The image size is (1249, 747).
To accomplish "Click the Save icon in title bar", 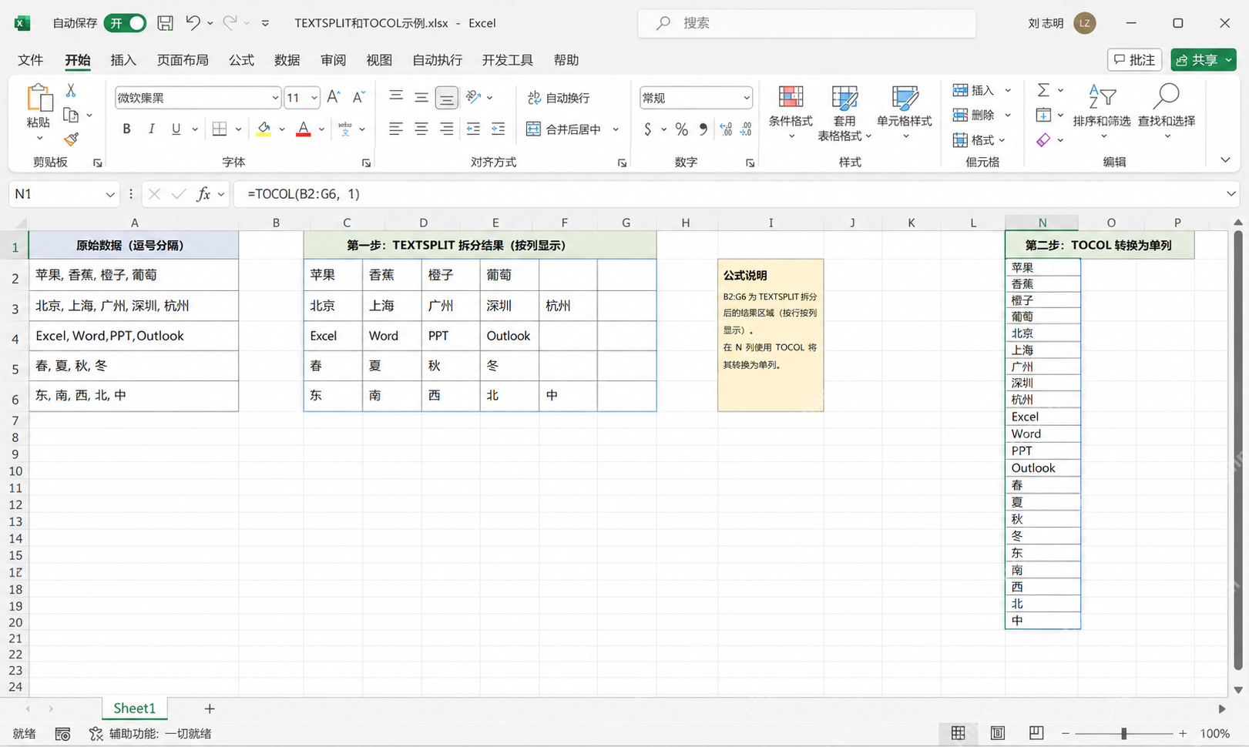I will click(x=165, y=23).
